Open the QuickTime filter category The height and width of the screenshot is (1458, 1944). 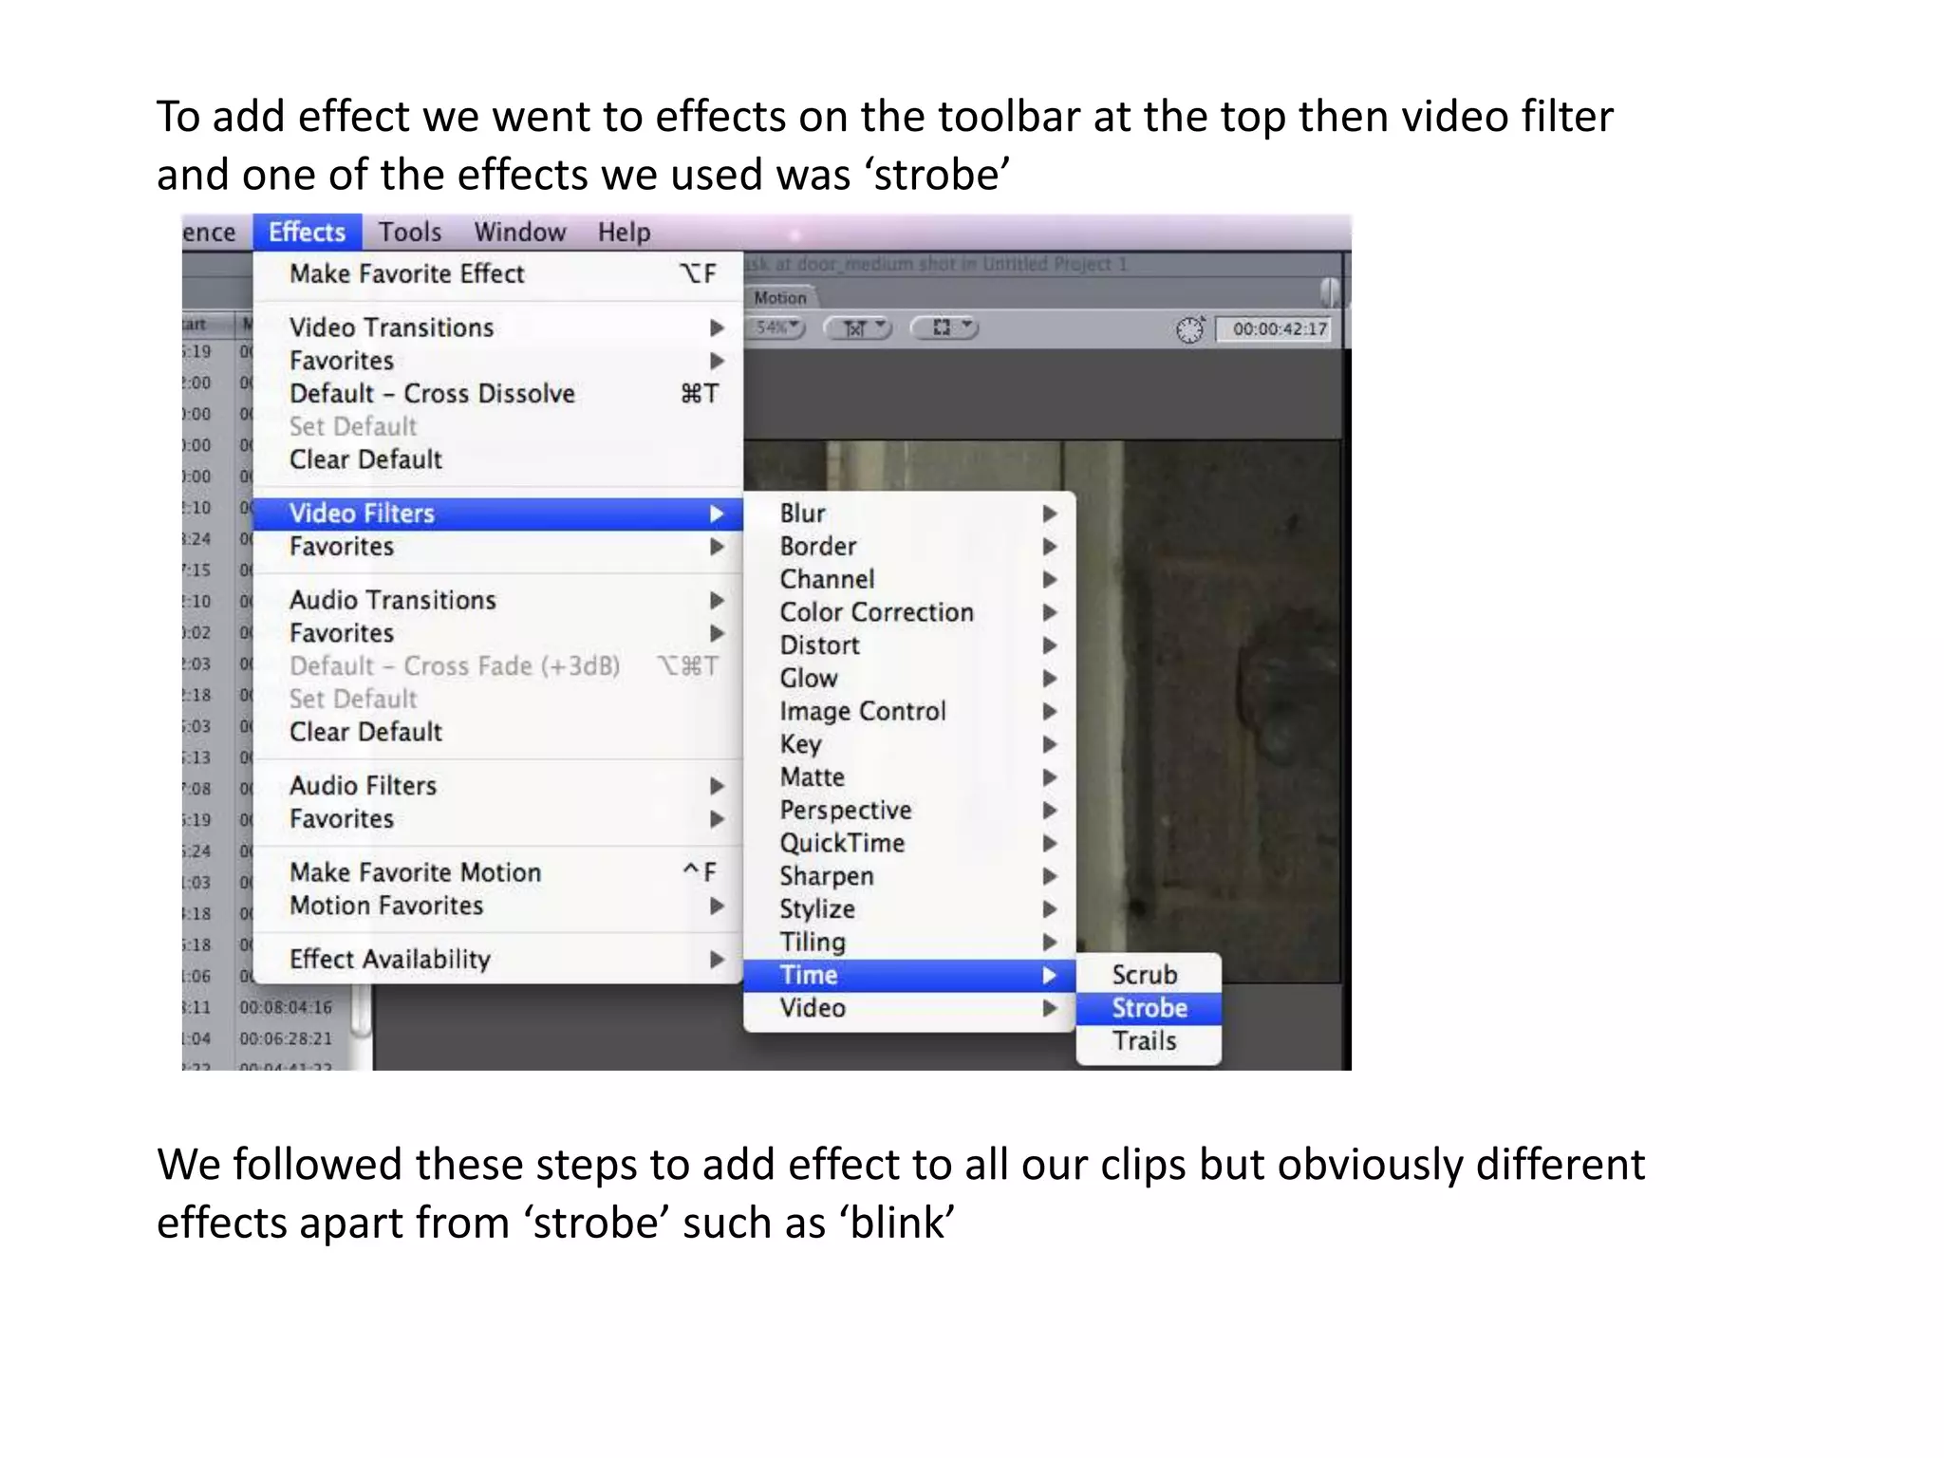tap(909, 843)
